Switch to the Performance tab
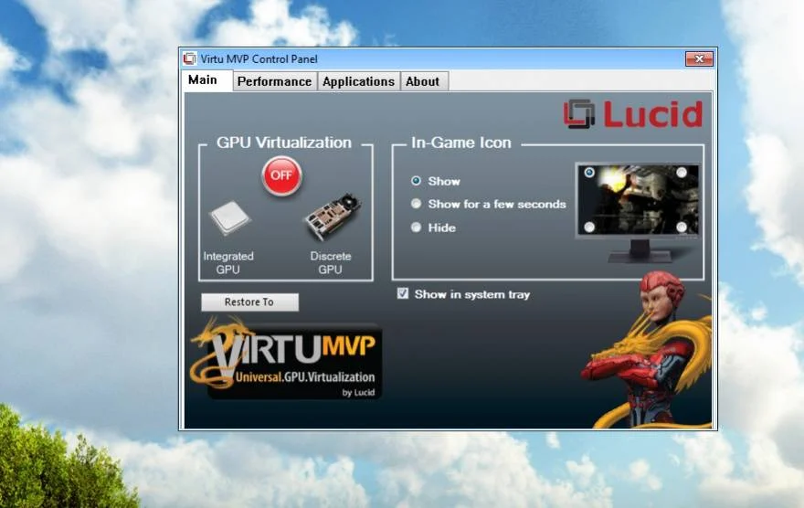The width and height of the screenshot is (804, 508). 274,81
